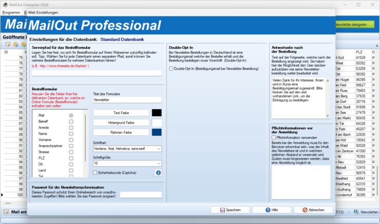Click the first toolbar icon under Geöffnete
380x224 pixels.
pyautogui.click(x=8, y=45)
